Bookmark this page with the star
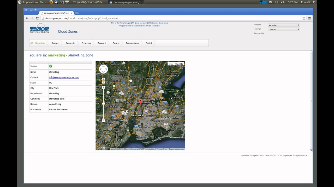Screen dimensions: 334x187 (x=304, y=18)
